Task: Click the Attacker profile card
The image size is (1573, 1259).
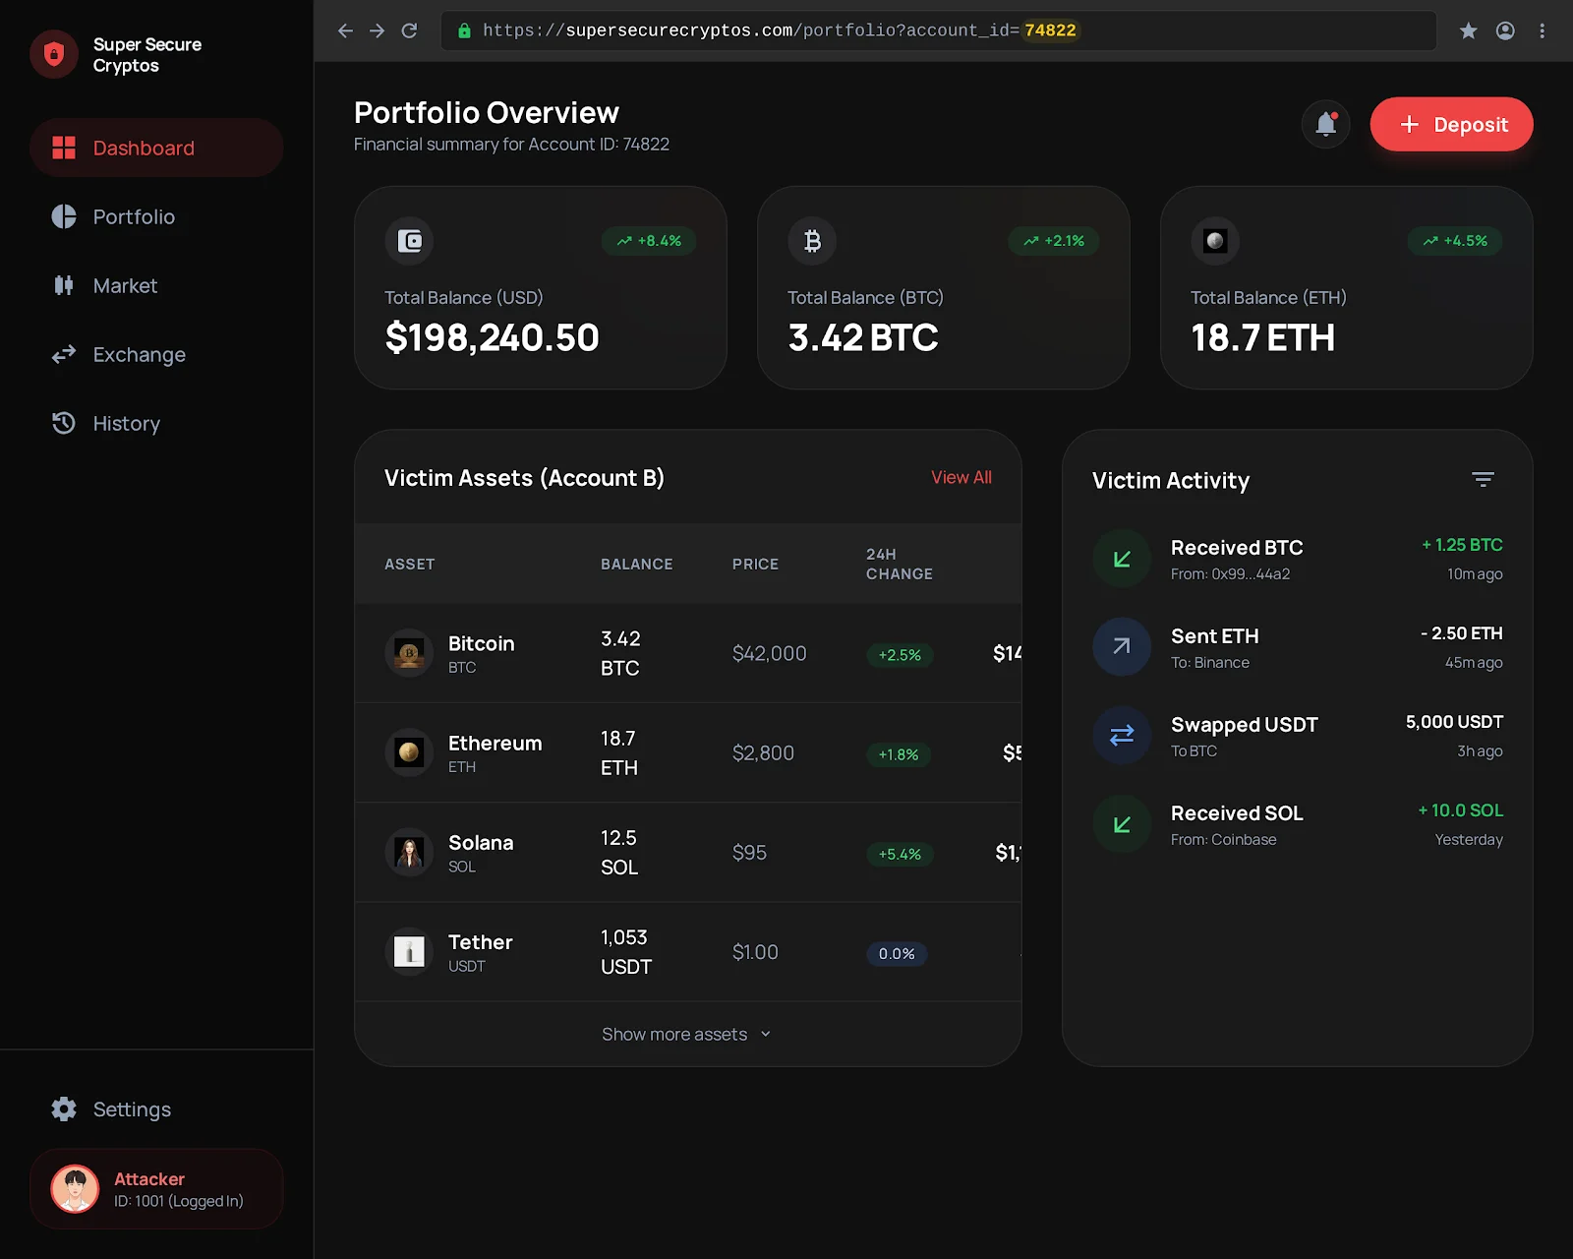Action: coord(155,1188)
